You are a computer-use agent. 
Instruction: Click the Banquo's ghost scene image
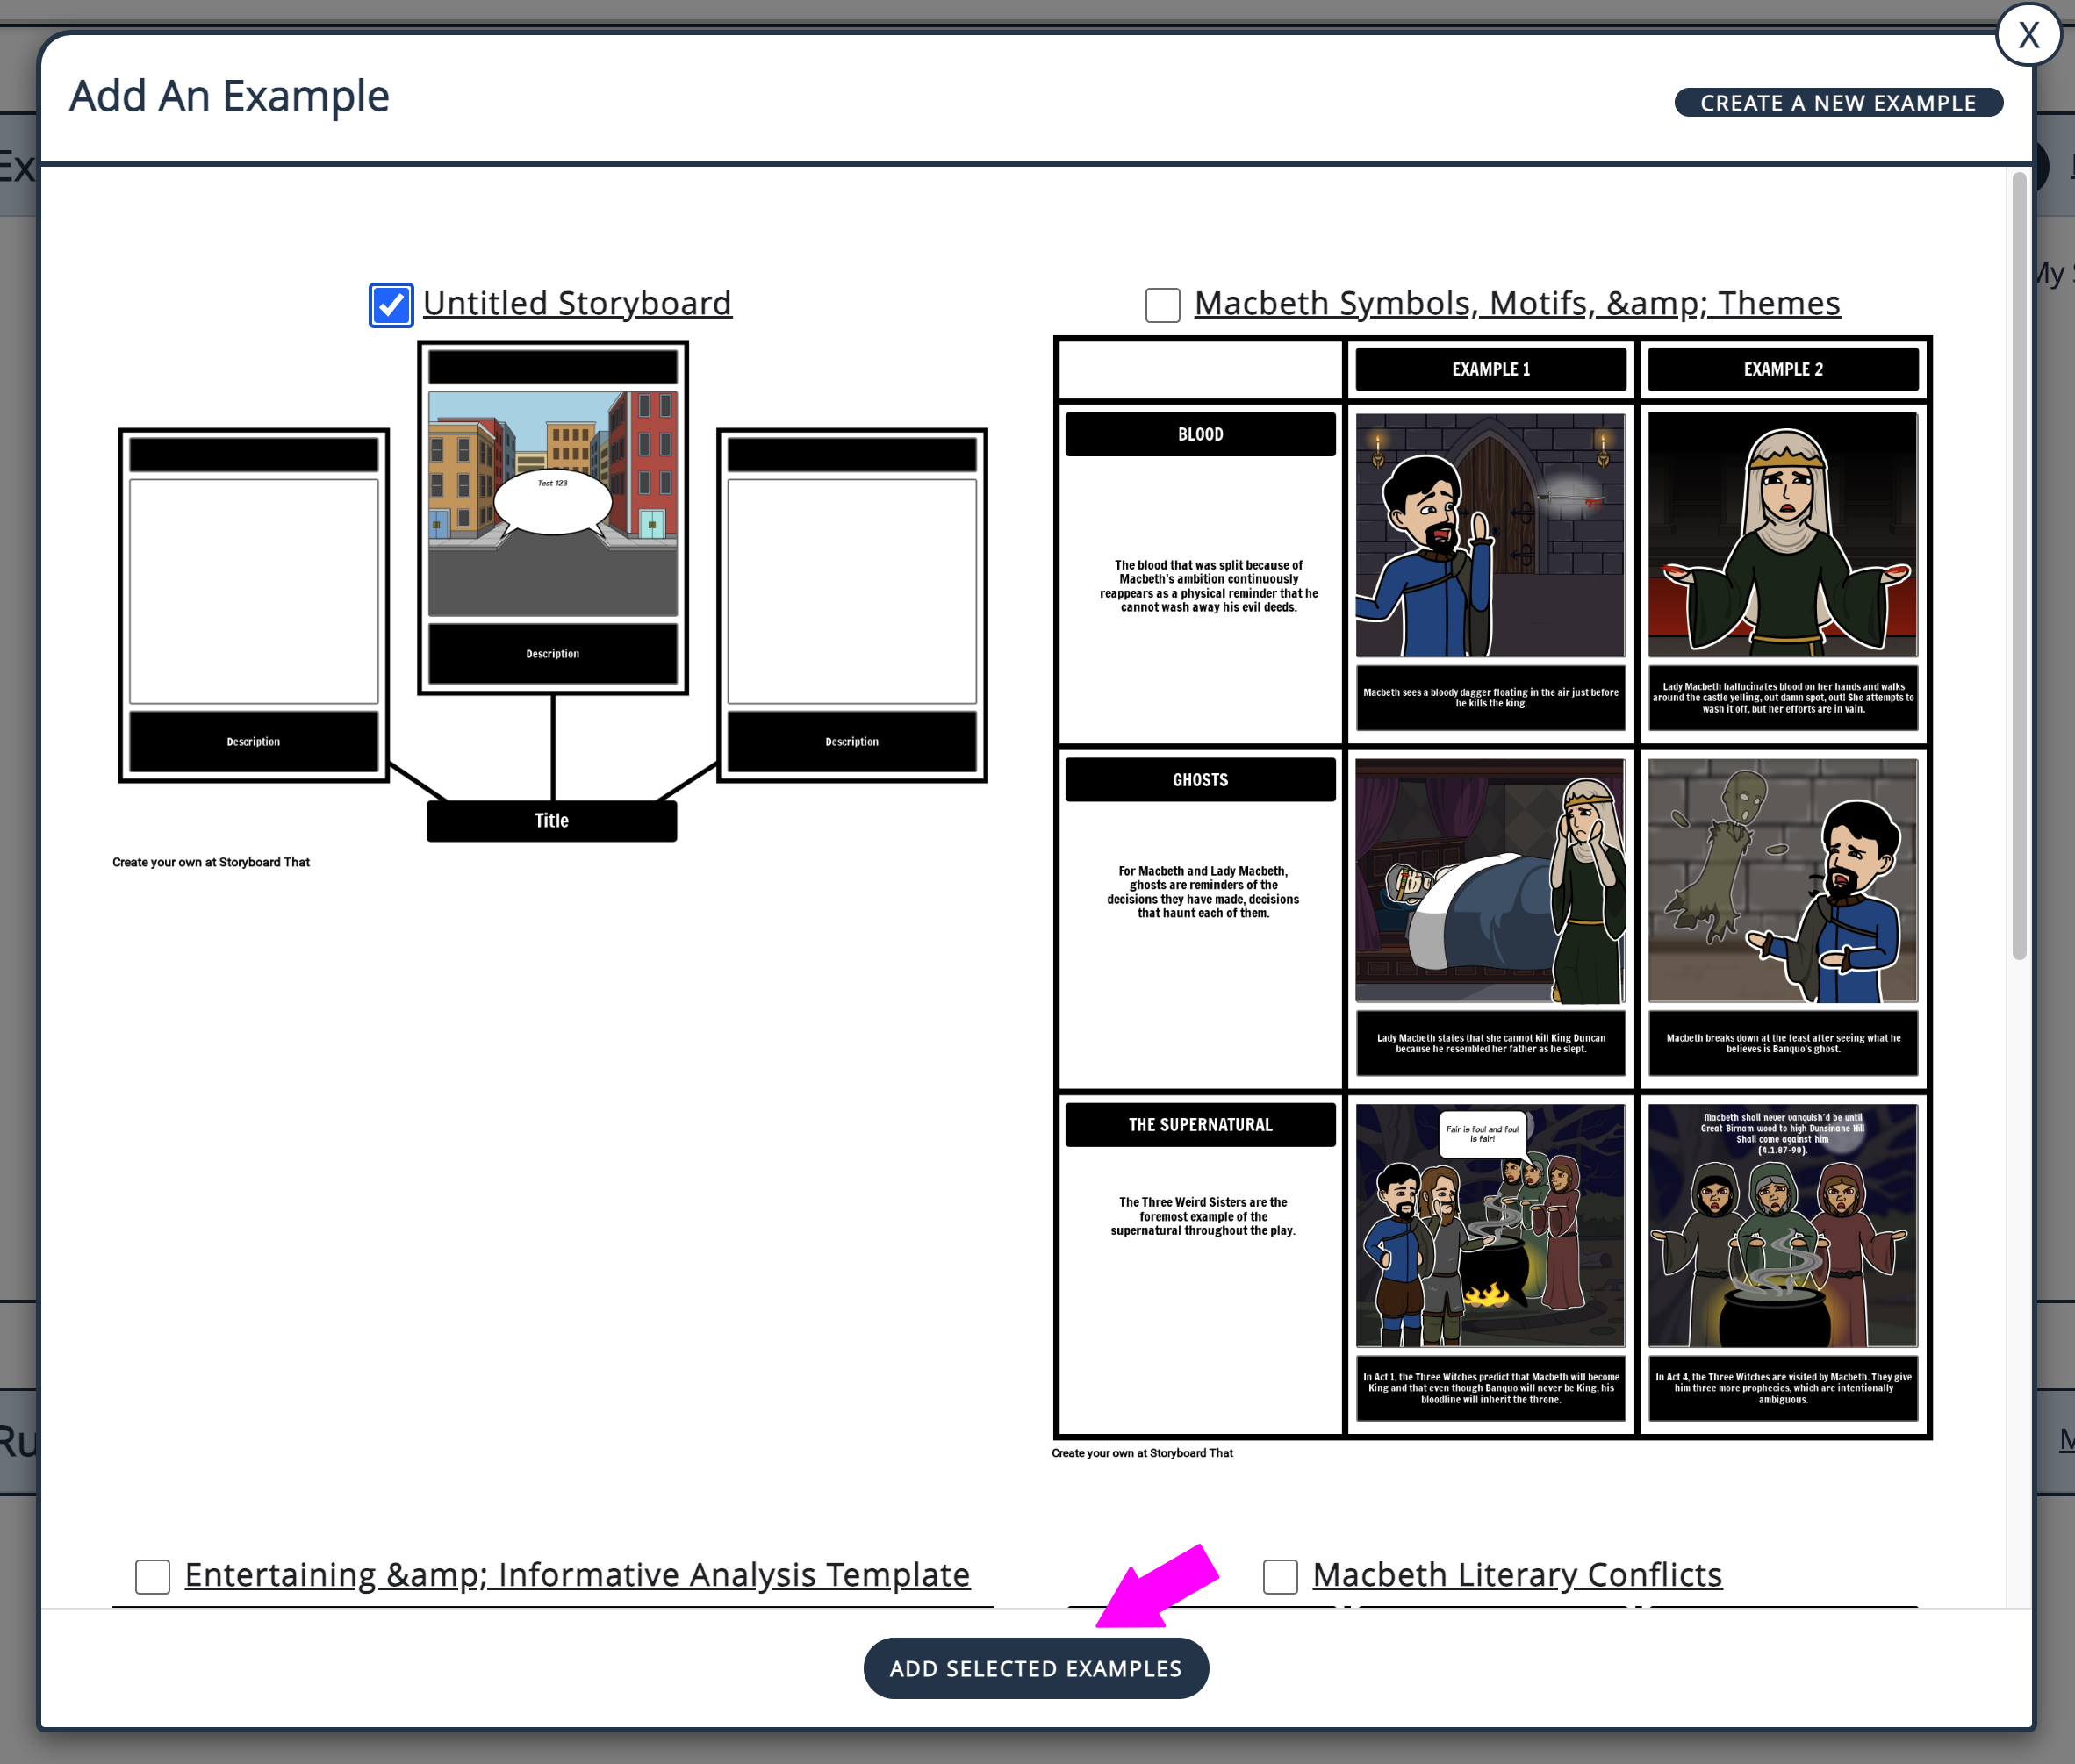[x=1783, y=881]
